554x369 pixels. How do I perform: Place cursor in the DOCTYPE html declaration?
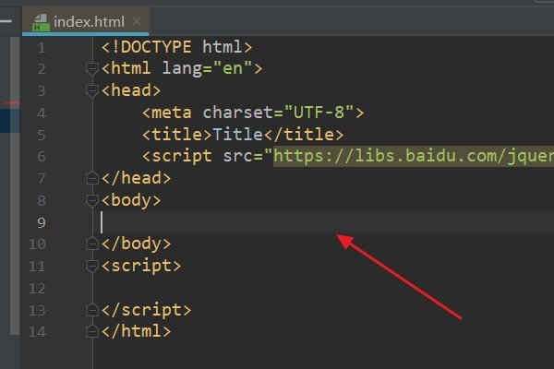click(177, 46)
